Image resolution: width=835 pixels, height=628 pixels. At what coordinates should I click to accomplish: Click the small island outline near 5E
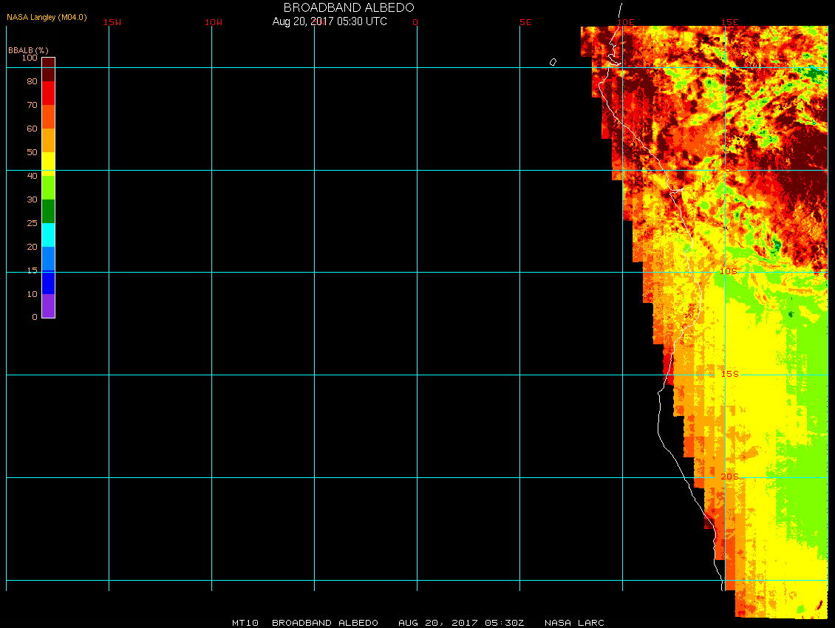point(553,62)
